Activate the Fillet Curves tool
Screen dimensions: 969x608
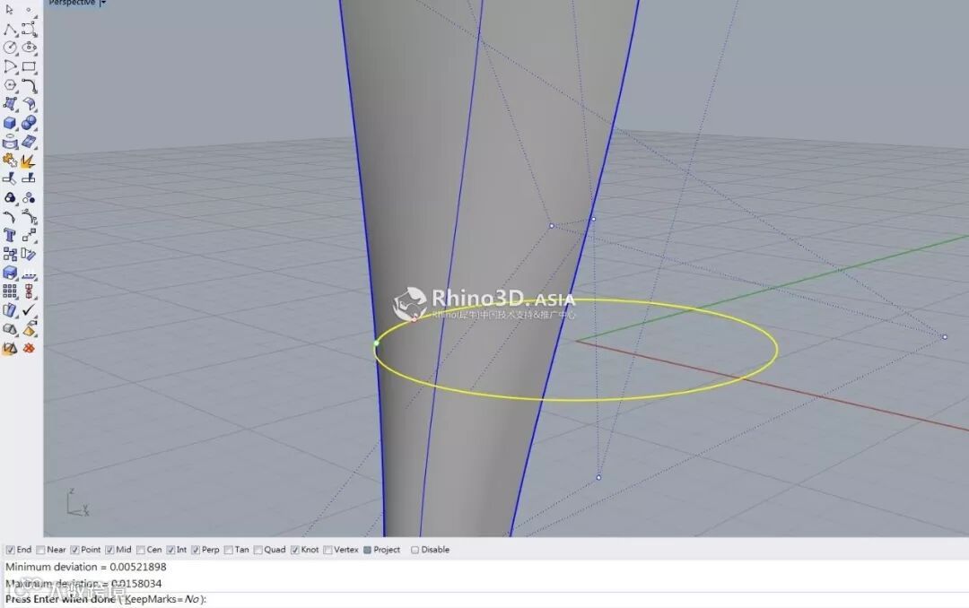pos(29,85)
